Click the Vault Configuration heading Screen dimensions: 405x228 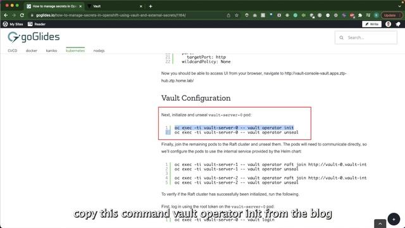[x=196, y=98]
